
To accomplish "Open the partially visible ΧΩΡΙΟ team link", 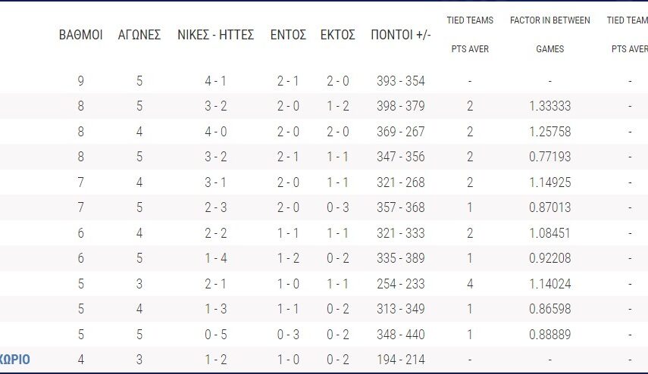I will click(x=15, y=360).
